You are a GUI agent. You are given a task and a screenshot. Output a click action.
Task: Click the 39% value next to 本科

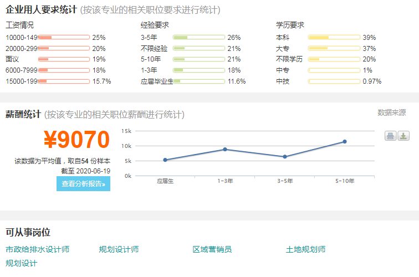(x=369, y=38)
